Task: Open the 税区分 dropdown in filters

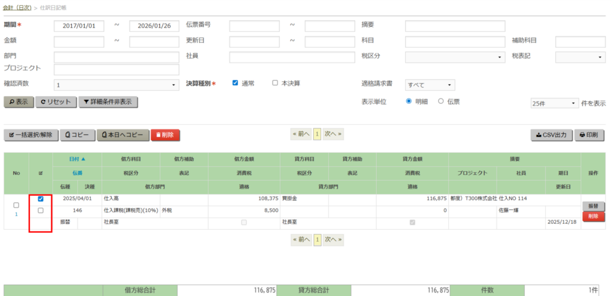Action: 455,57
